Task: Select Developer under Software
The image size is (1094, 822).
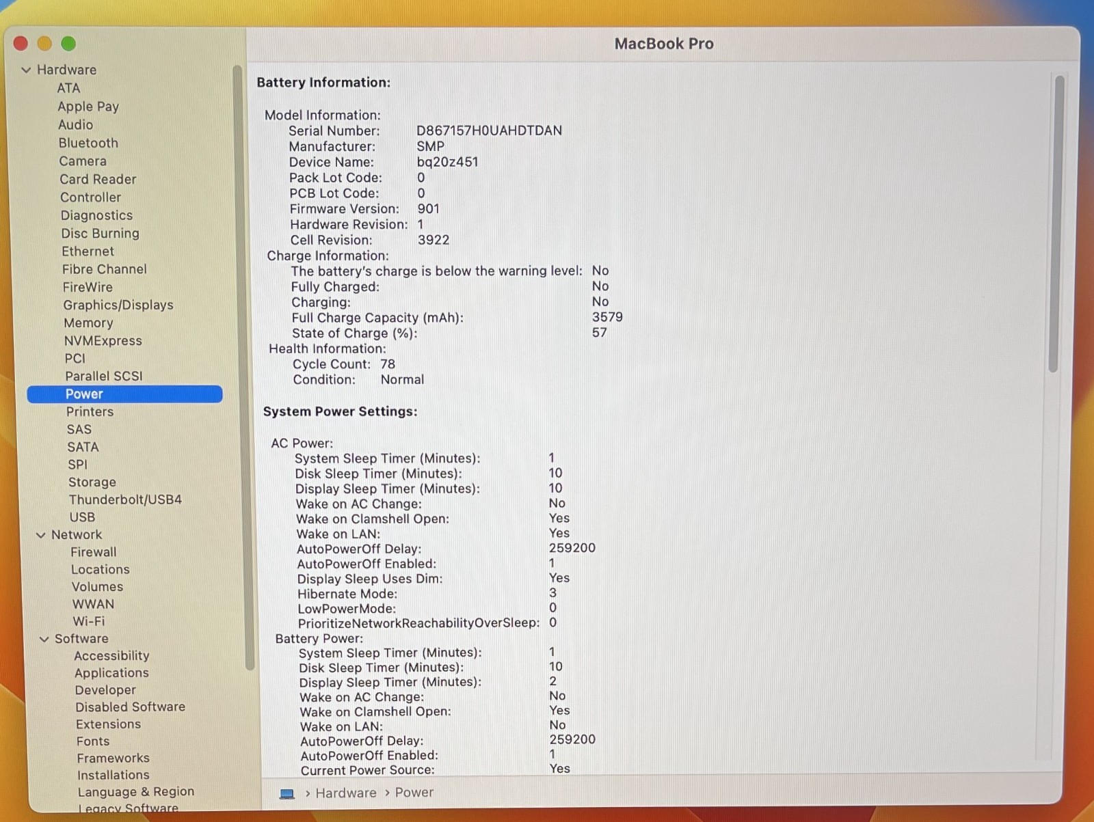Action: [x=105, y=690]
